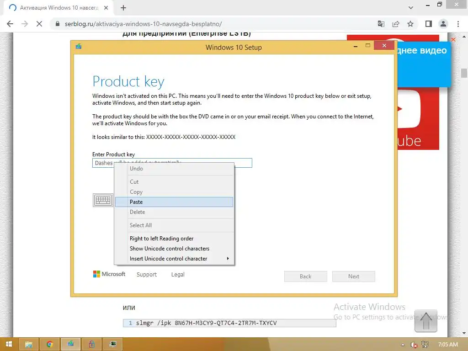Viewport: 468px width, 351px height.
Task: Expand Chrome tab search chevron
Action: (411, 8)
